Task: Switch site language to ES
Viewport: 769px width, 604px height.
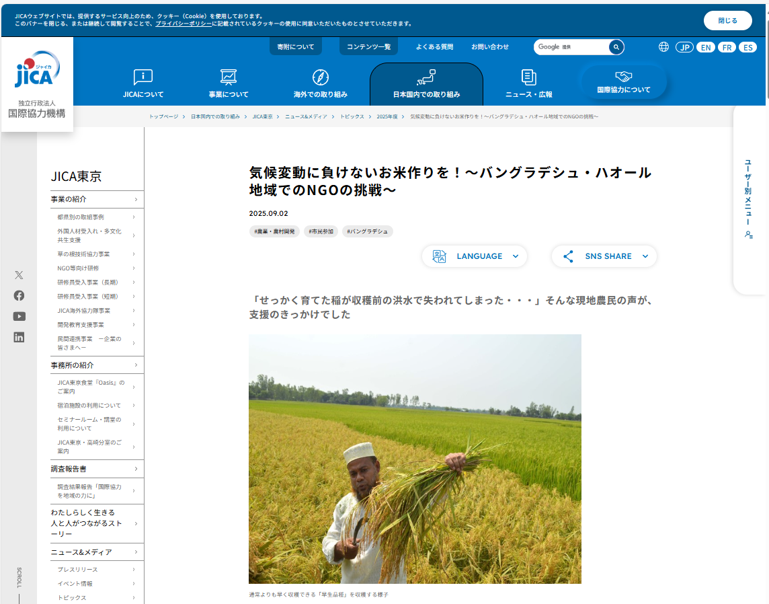Action: coord(747,47)
